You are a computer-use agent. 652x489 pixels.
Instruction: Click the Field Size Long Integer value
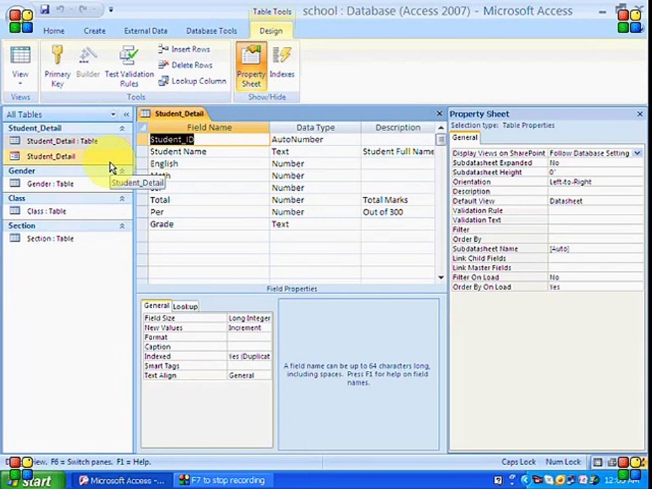click(249, 319)
